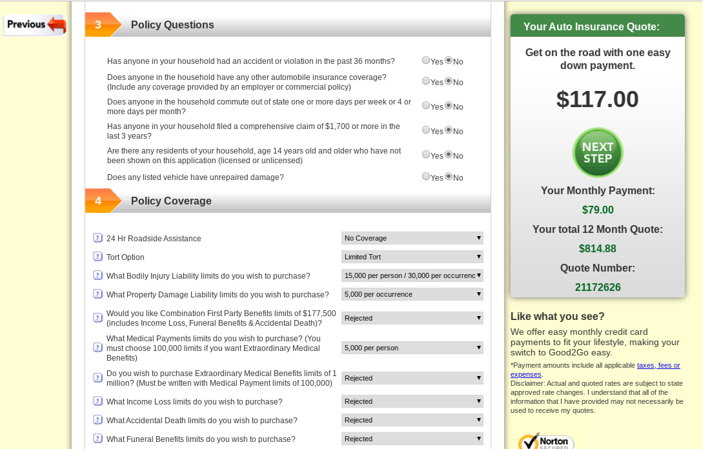Image resolution: width=703 pixels, height=449 pixels.
Task: Select Yes for accident or violation question
Action: point(426,60)
